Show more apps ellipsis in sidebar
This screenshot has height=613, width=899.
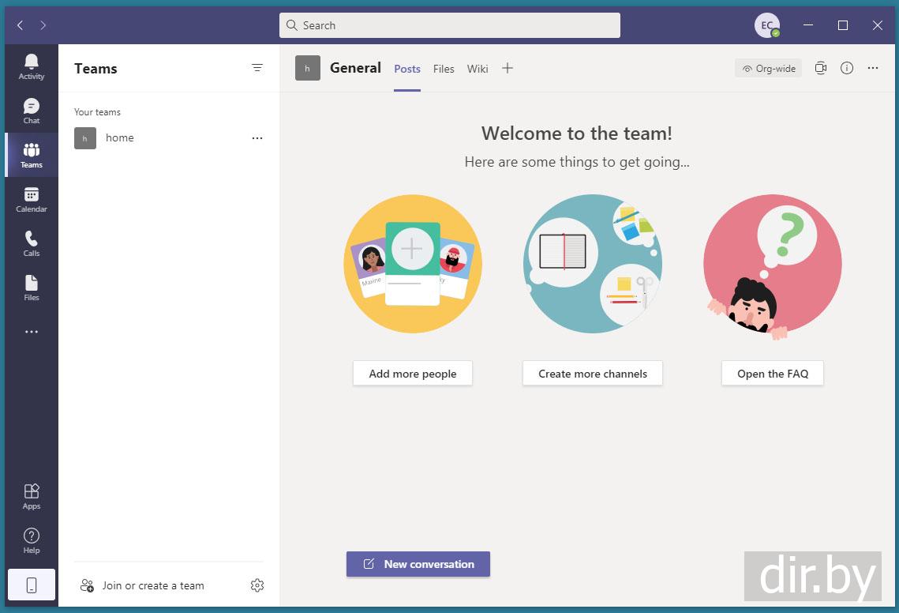32,332
